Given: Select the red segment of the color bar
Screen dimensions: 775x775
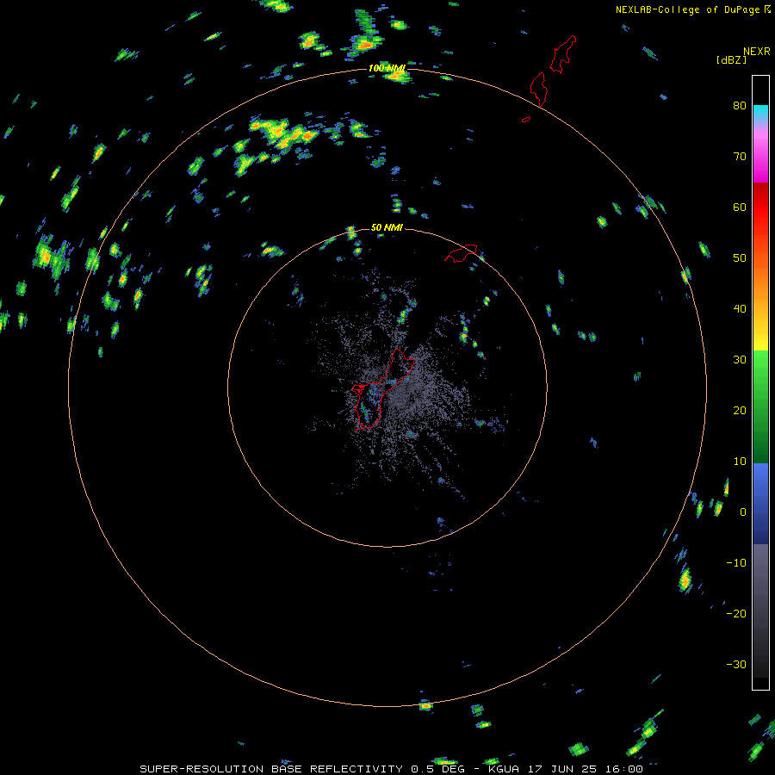Looking at the screenshot, I should pyautogui.click(x=760, y=208).
